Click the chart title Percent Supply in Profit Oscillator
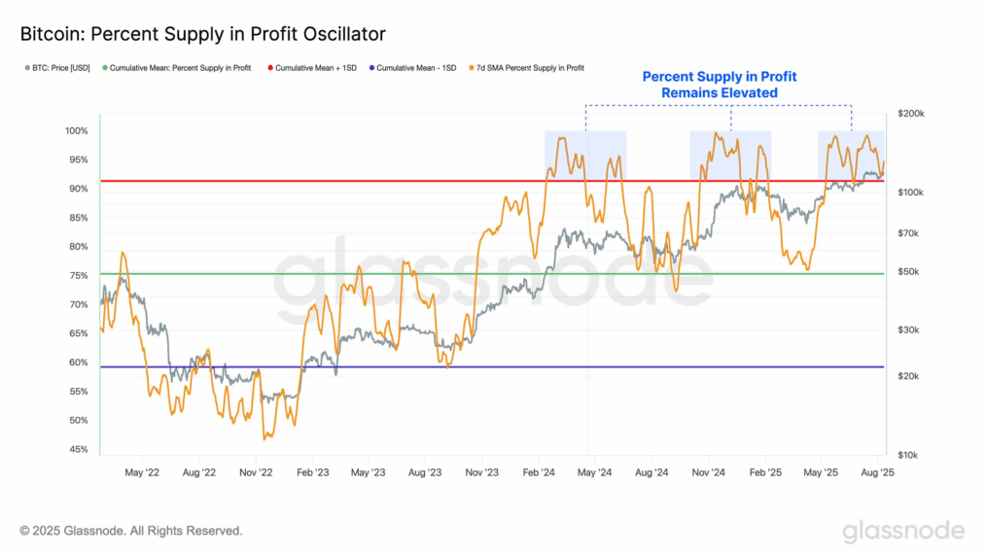 coord(202,34)
